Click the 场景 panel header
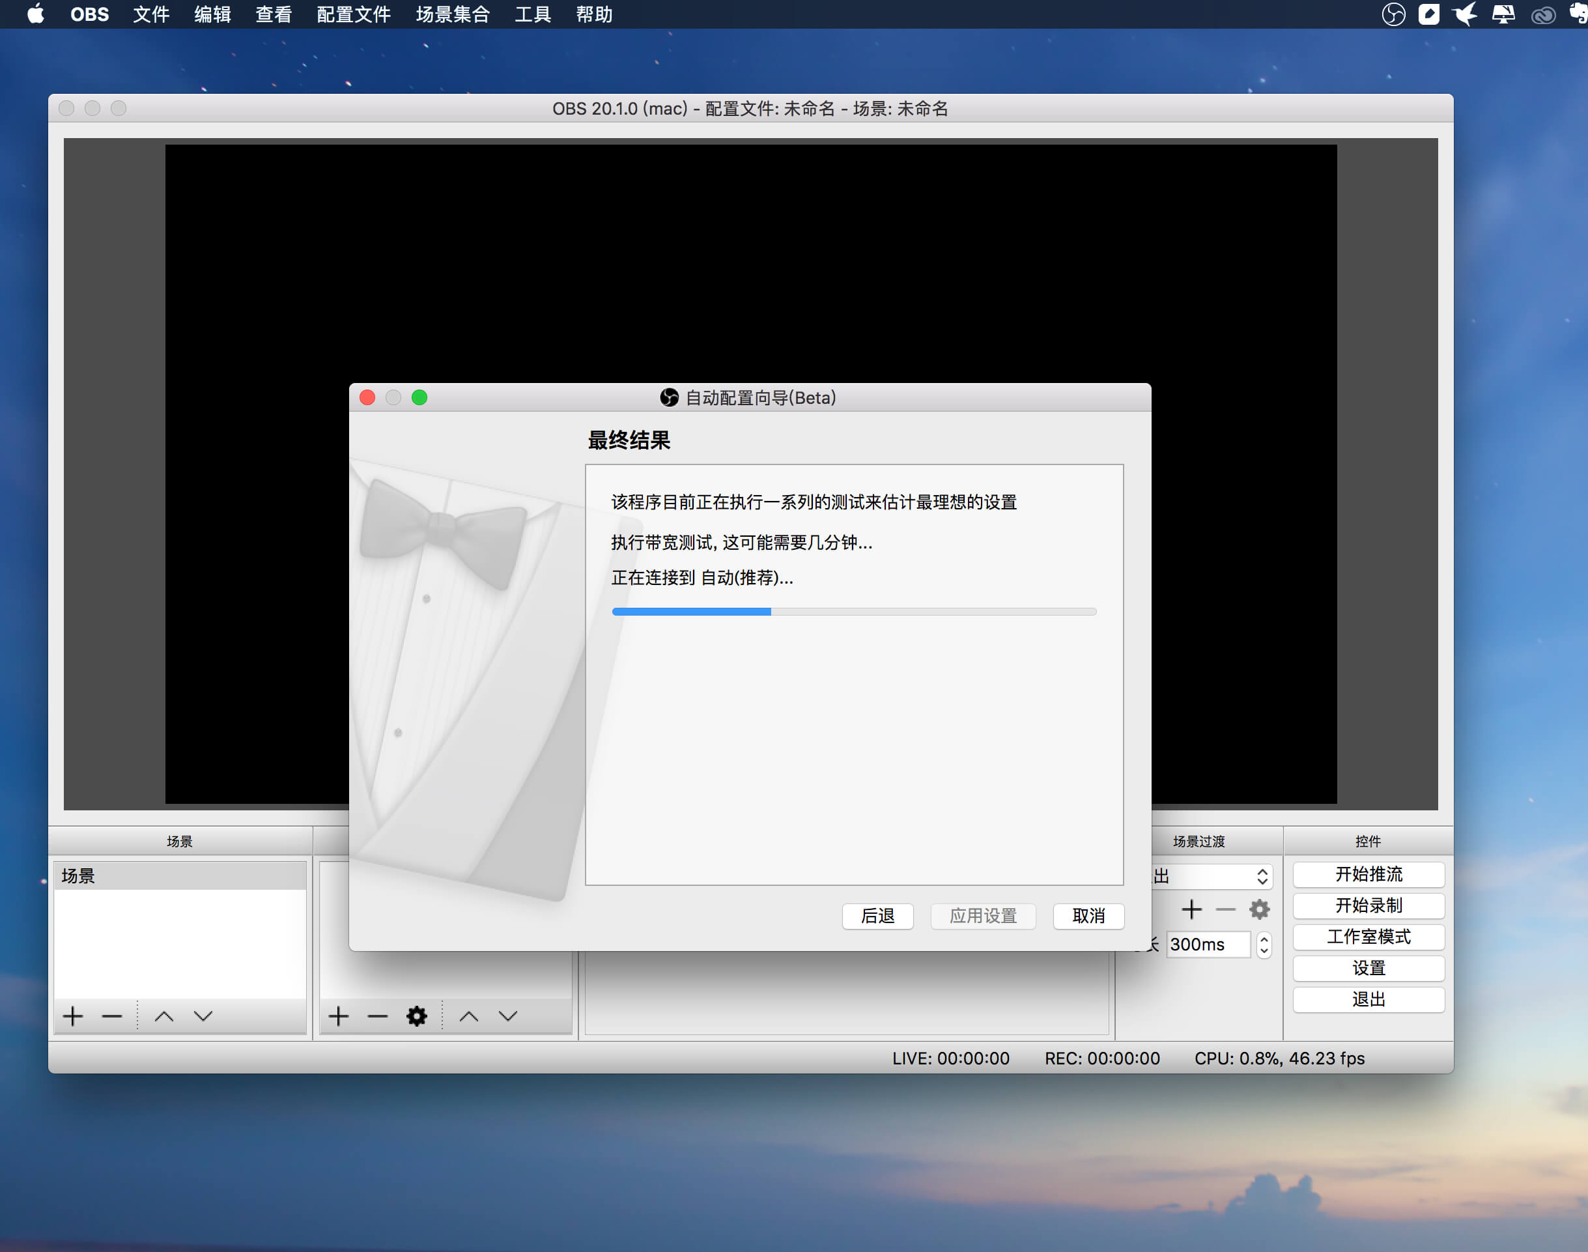 pyautogui.click(x=180, y=841)
